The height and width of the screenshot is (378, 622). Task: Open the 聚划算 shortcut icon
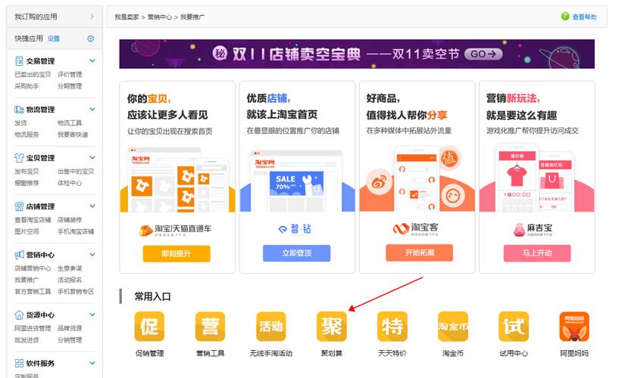point(332,327)
